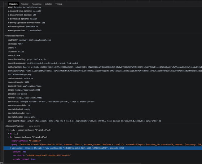
Task: Switch to the Headers tab
Action: 13,4
